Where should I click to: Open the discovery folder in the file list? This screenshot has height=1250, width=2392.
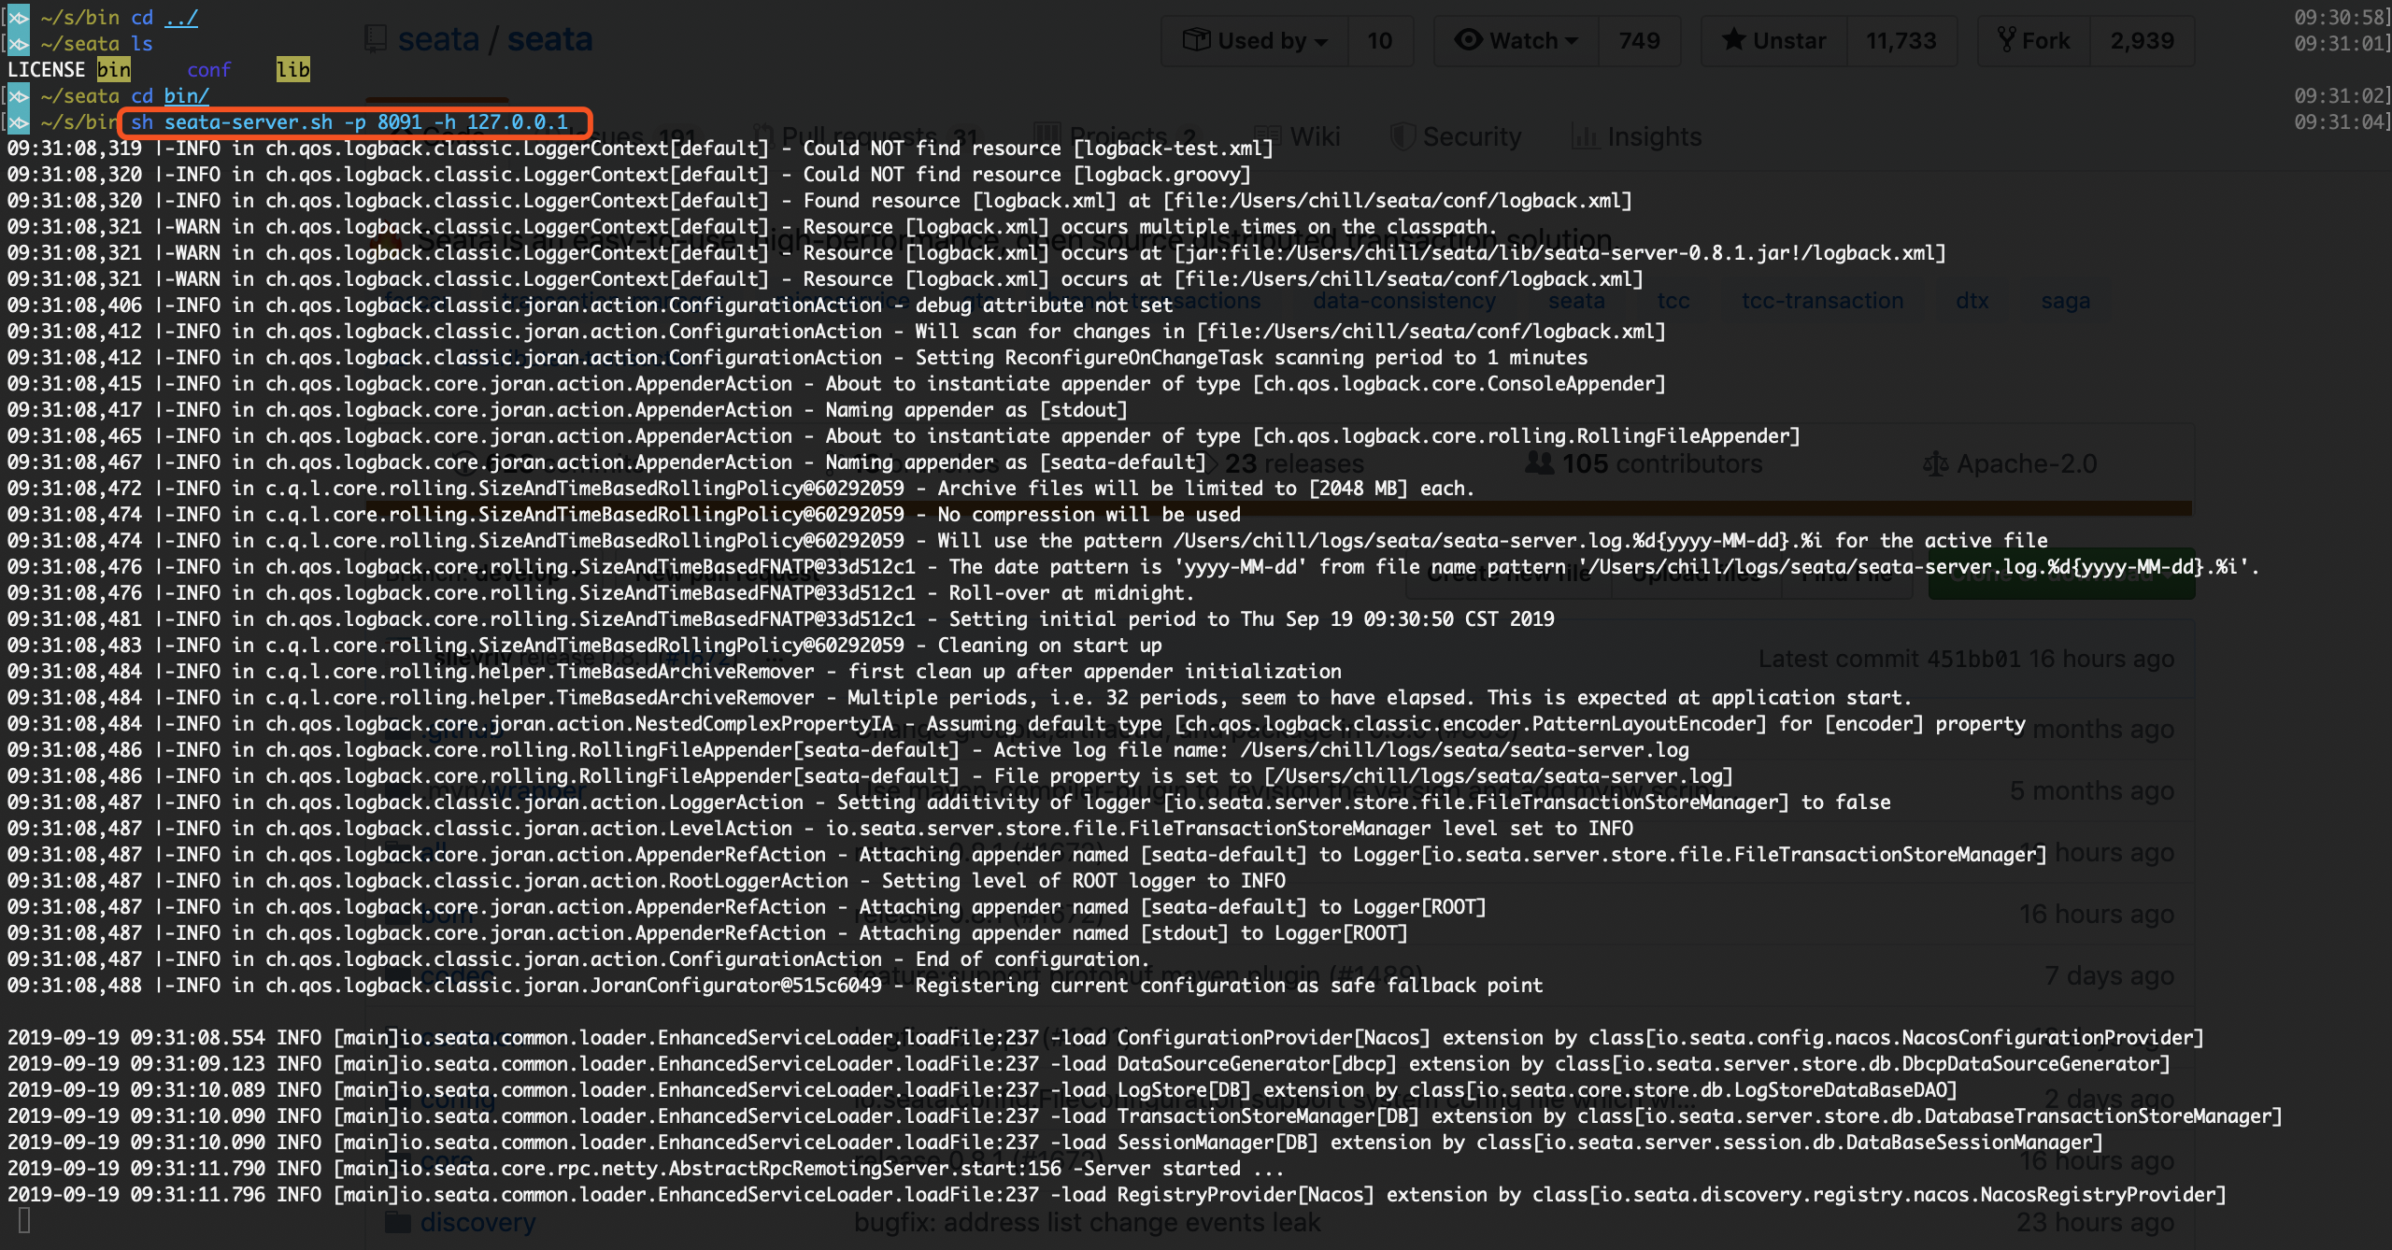(477, 1222)
